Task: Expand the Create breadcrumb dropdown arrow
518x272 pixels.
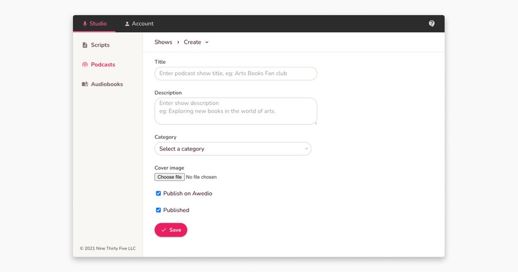Action: pos(207,42)
